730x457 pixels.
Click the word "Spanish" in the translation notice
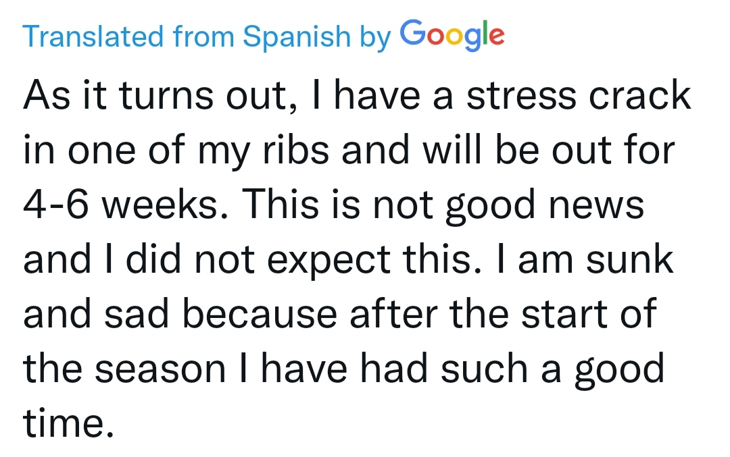click(x=297, y=36)
